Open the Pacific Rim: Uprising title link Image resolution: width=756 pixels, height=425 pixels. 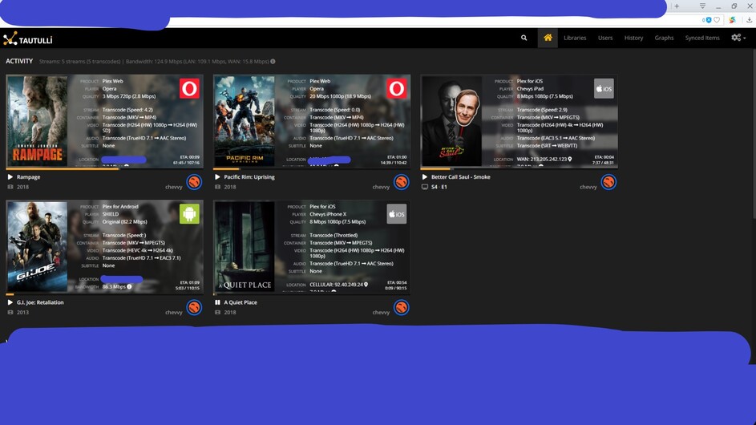pyautogui.click(x=249, y=177)
